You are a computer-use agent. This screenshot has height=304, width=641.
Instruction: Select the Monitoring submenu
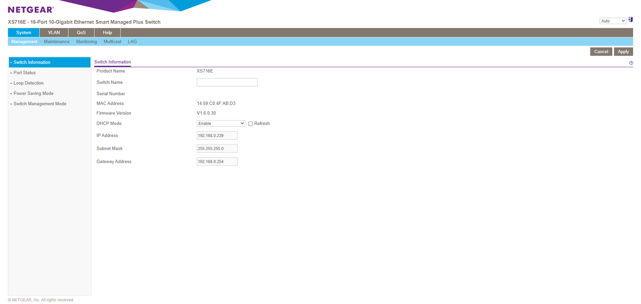point(86,42)
